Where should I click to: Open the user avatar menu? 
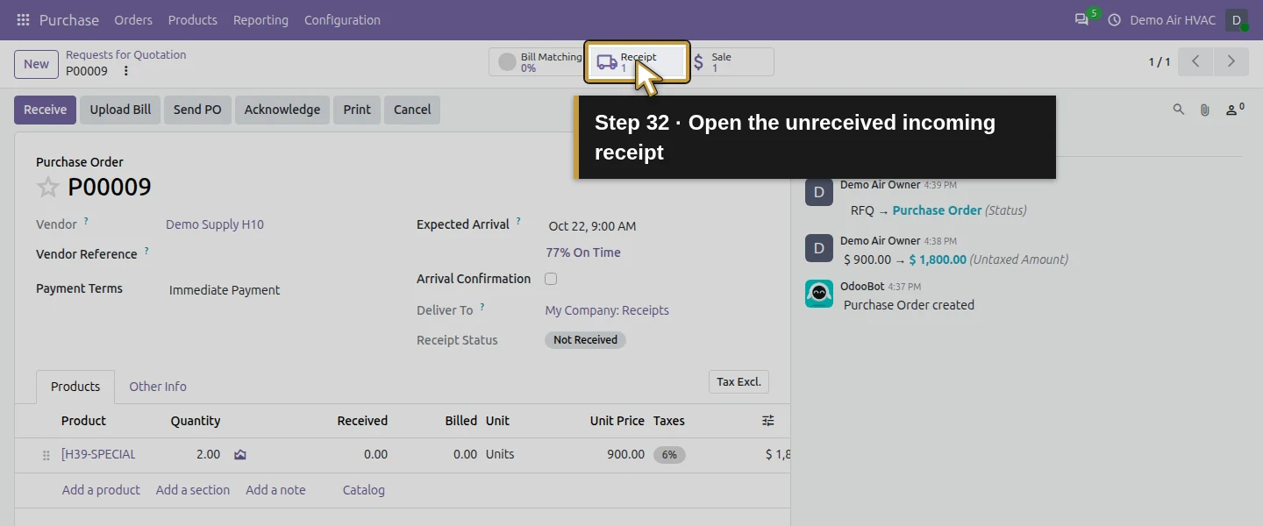[x=1237, y=19]
